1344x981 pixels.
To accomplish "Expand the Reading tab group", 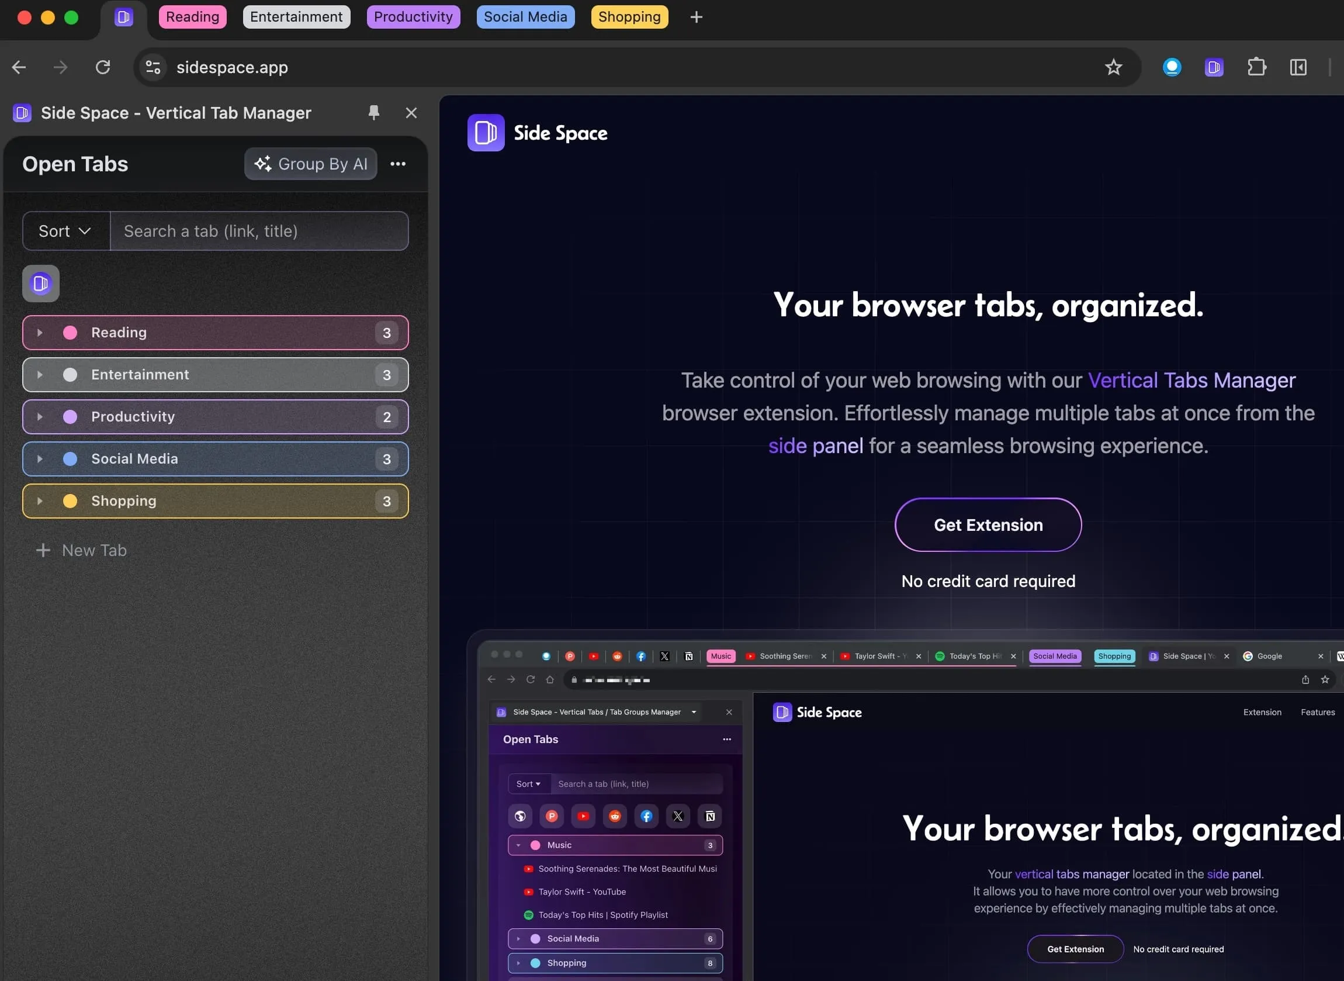I will pos(40,333).
